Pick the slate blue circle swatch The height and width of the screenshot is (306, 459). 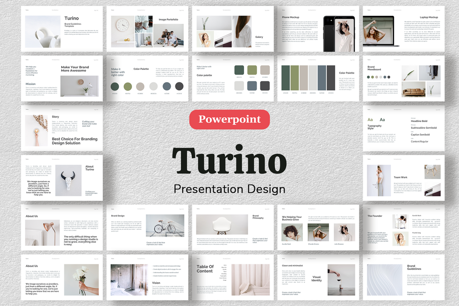167,86
